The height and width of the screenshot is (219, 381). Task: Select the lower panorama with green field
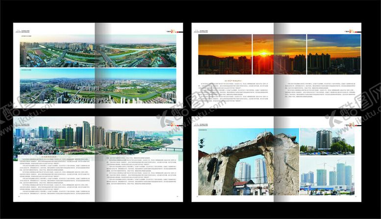[x=98, y=87]
